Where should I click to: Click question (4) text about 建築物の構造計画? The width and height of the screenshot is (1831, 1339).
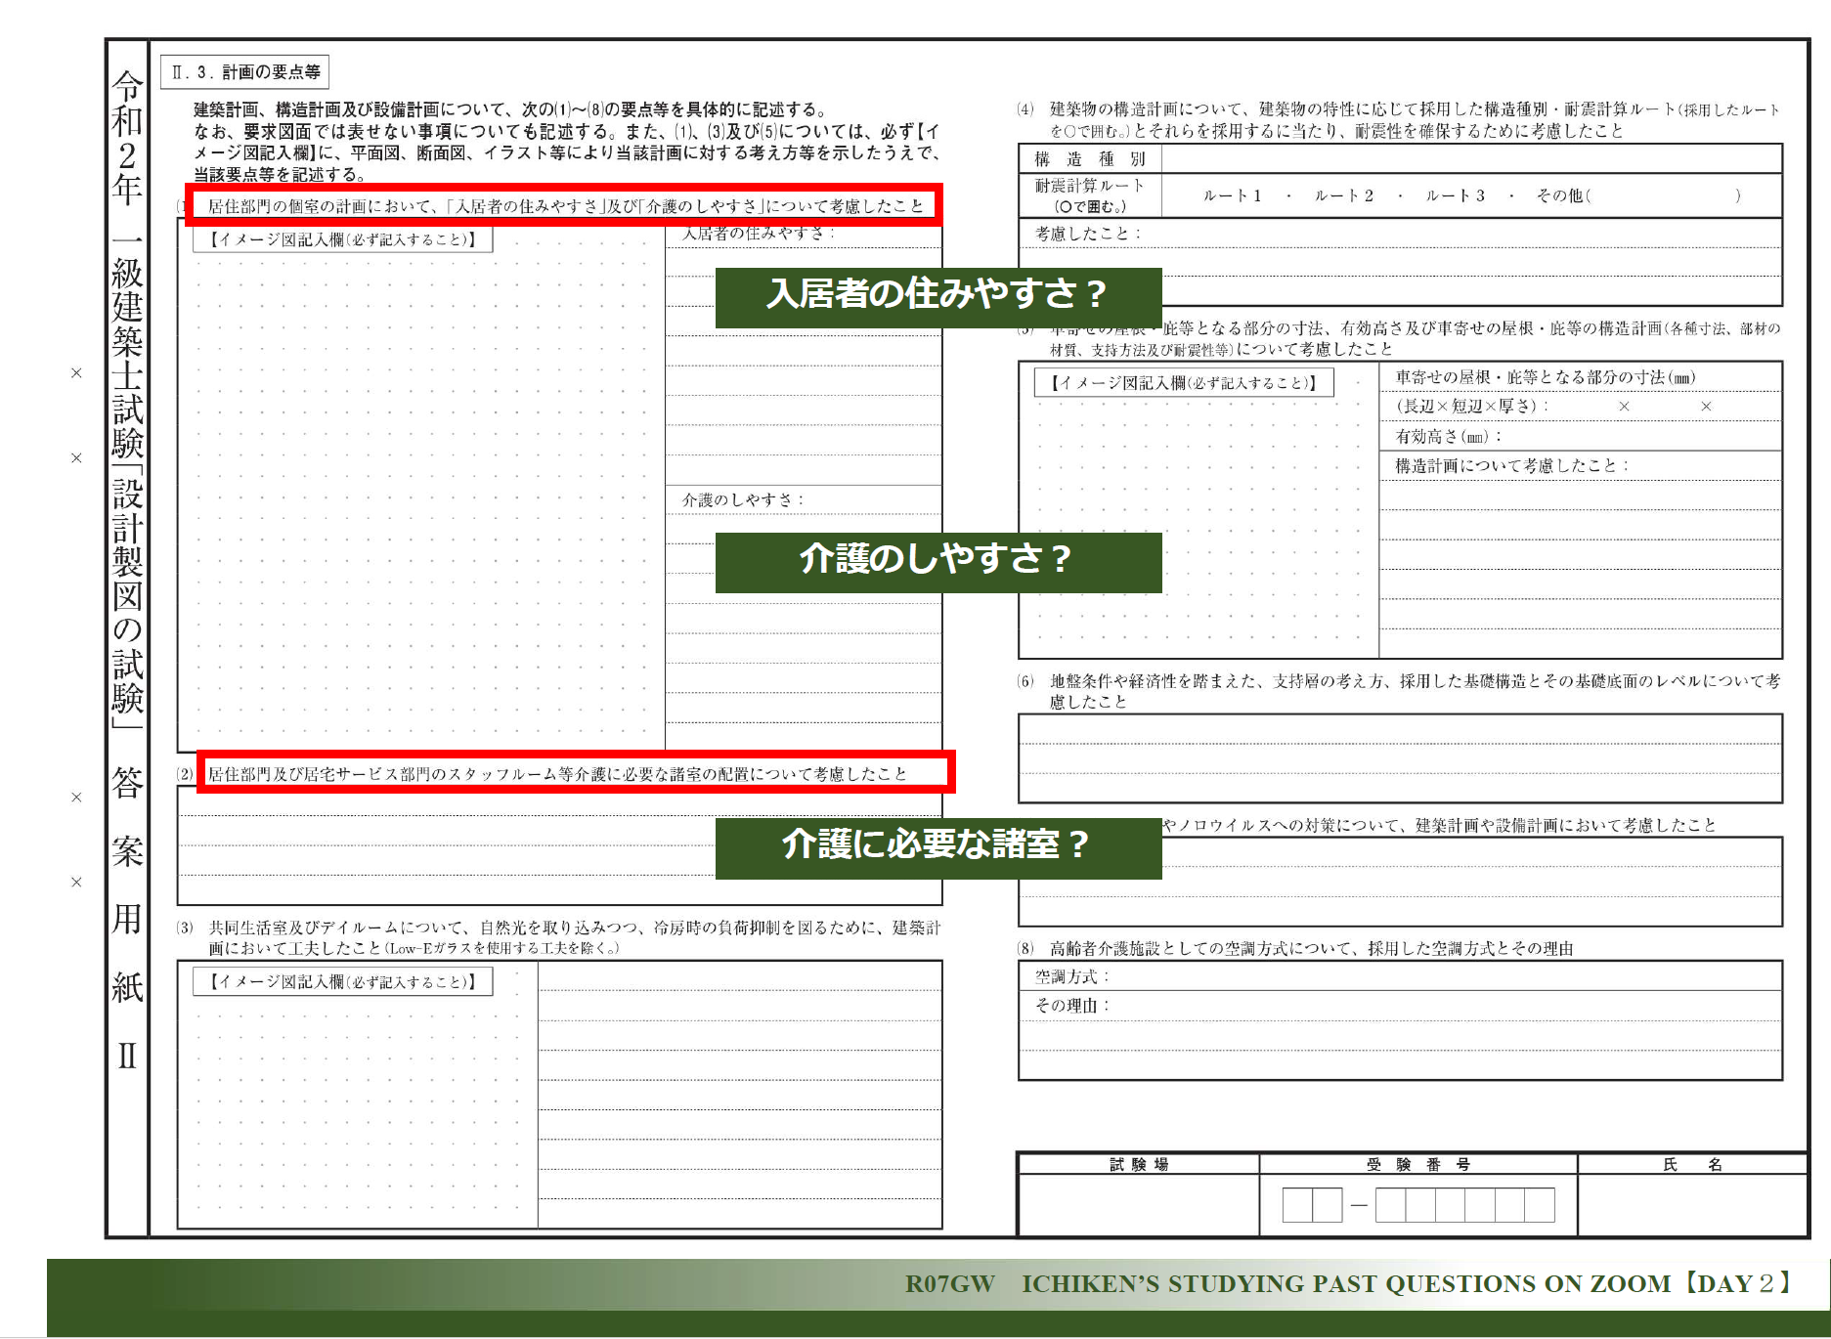pos(1415,119)
